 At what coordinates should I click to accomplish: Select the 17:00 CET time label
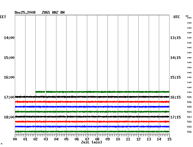[9, 97]
